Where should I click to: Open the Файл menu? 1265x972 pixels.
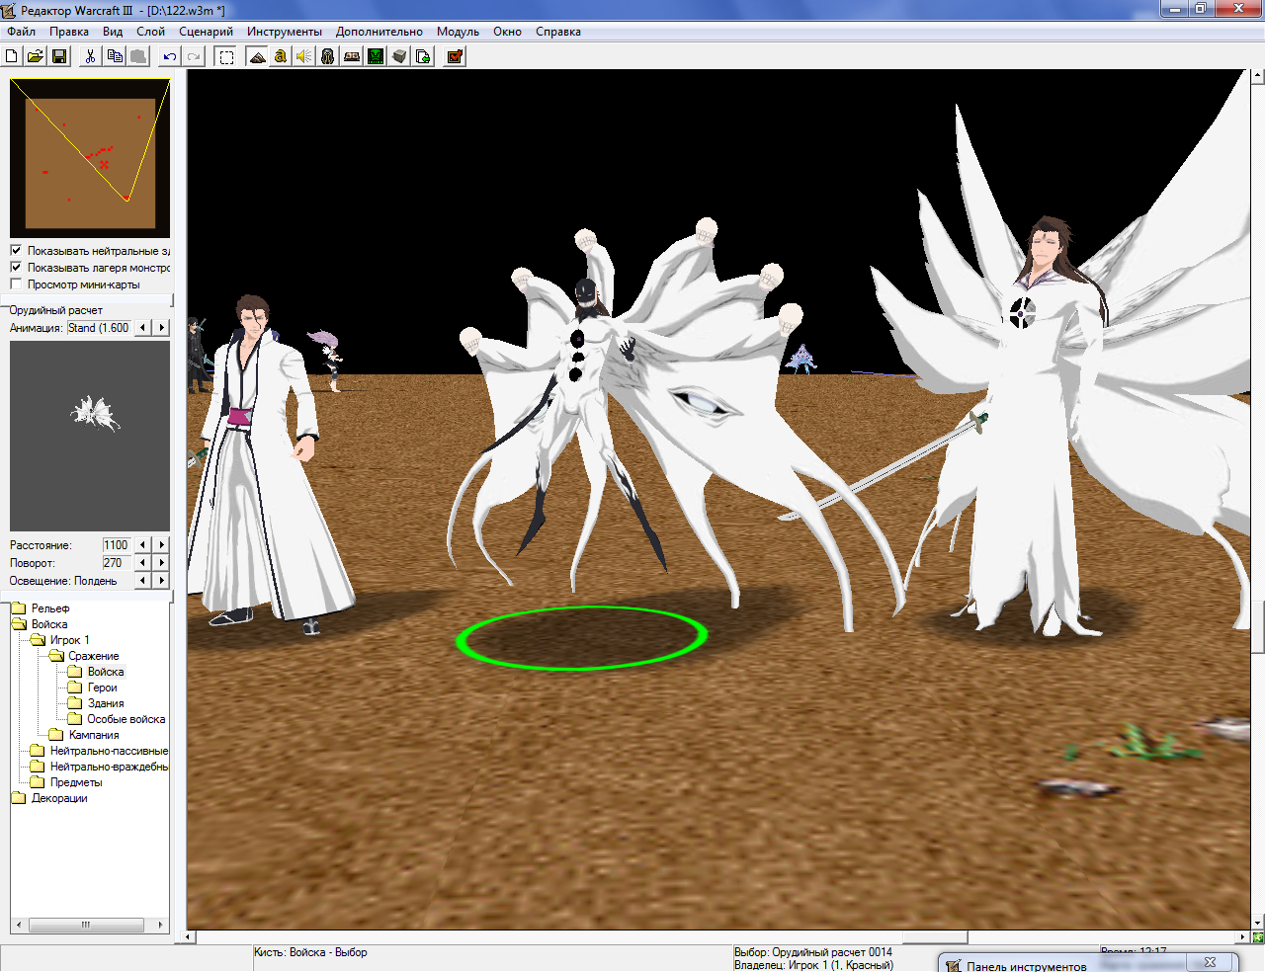tap(21, 32)
